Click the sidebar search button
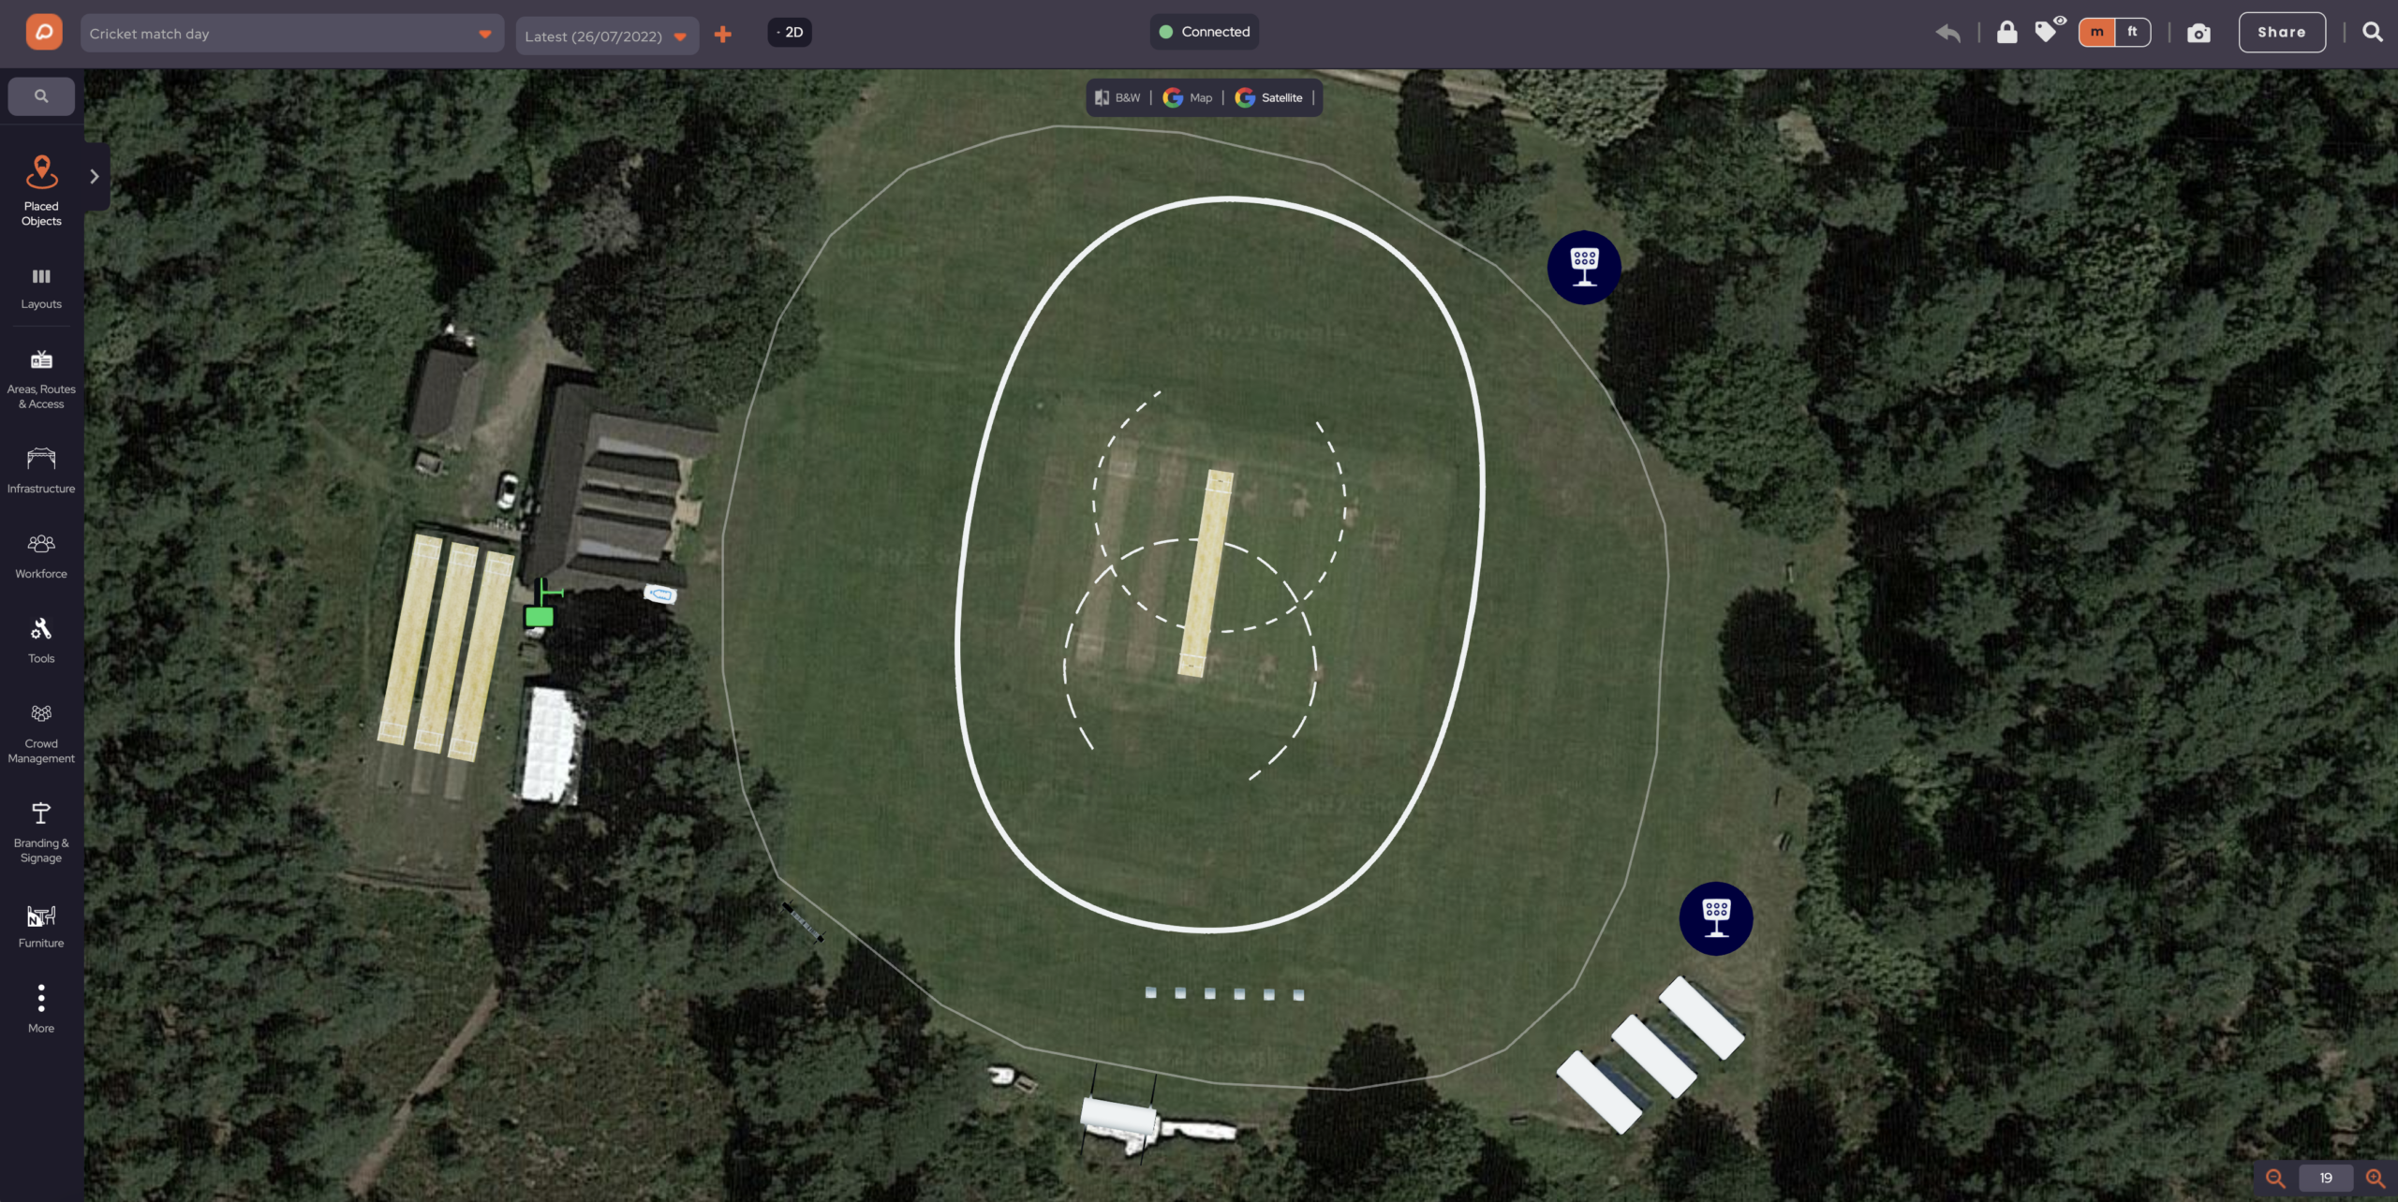 click(x=41, y=95)
